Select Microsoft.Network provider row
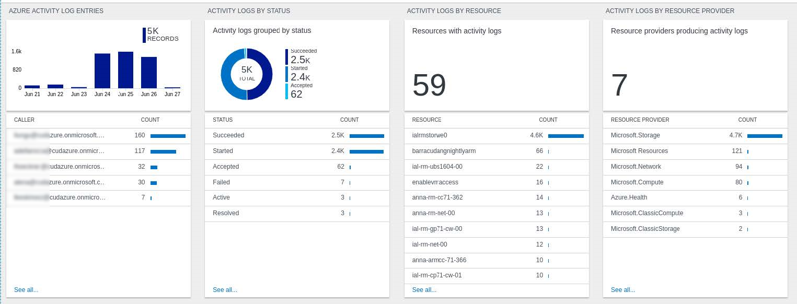The width and height of the screenshot is (797, 304). pos(695,167)
